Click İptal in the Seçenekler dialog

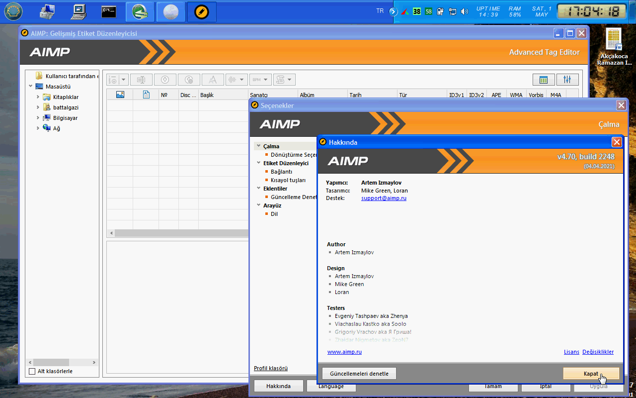click(x=546, y=386)
